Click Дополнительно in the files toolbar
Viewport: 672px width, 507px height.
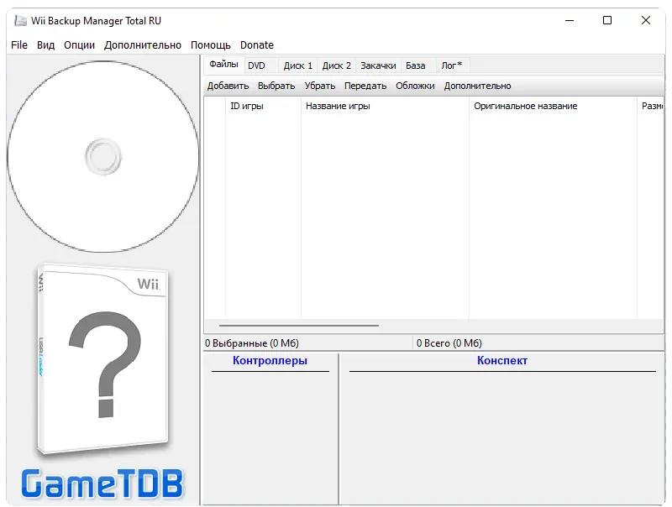click(477, 86)
